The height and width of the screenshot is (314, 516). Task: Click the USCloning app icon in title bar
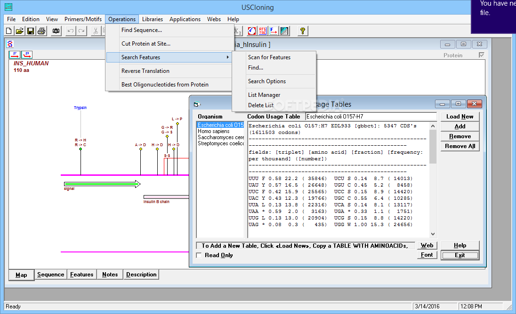tap(8, 7)
